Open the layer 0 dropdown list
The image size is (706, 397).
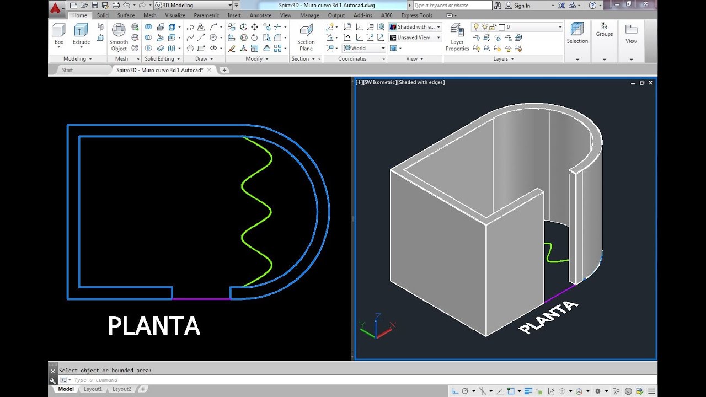pyautogui.click(x=517, y=27)
